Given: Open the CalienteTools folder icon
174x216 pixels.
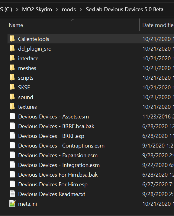Looking at the screenshot, I should tap(12, 39).
